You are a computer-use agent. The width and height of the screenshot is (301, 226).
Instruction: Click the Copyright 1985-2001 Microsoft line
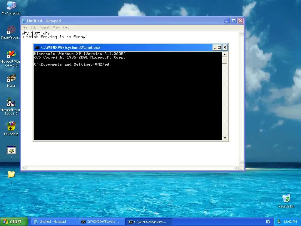tap(80, 57)
